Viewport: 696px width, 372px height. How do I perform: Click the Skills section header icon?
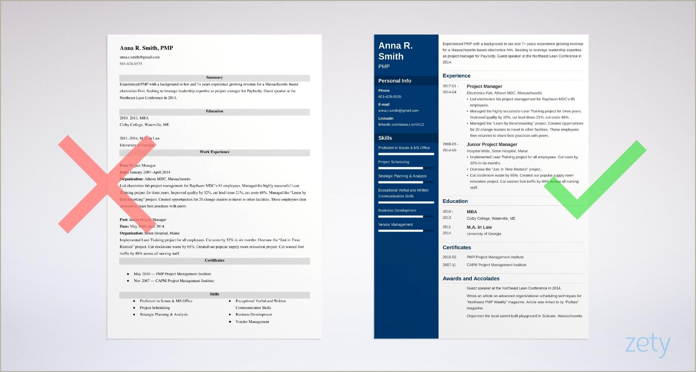[x=387, y=138]
